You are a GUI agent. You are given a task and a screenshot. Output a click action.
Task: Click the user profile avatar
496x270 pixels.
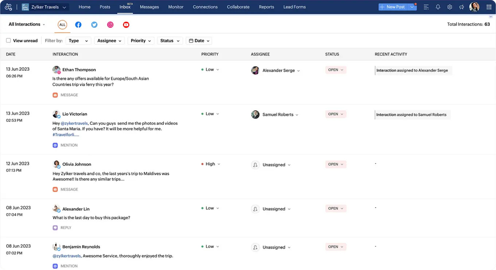coord(474,7)
